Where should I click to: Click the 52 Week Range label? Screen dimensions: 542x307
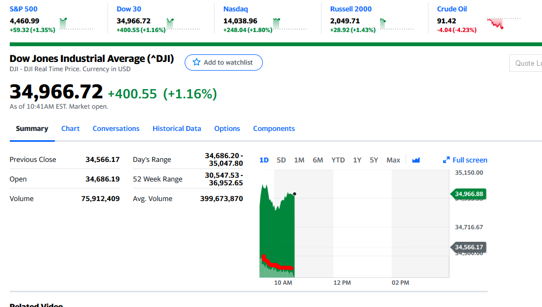pyautogui.click(x=157, y=179)
